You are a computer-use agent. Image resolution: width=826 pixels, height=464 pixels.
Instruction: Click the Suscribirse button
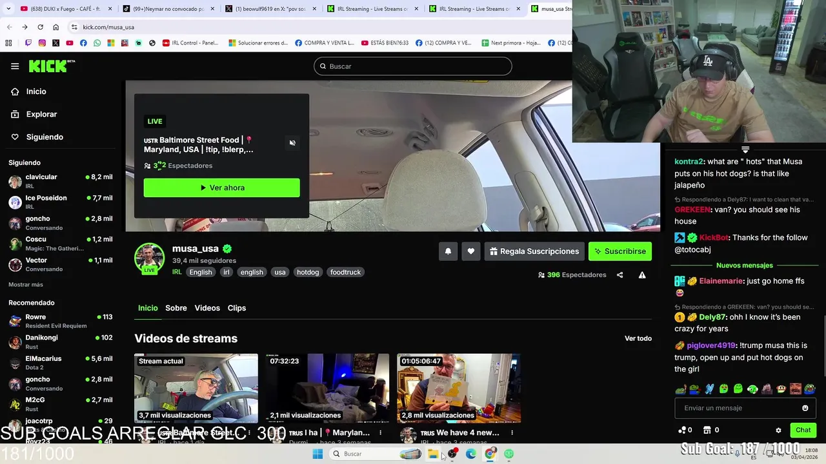[x=620, y=251]
